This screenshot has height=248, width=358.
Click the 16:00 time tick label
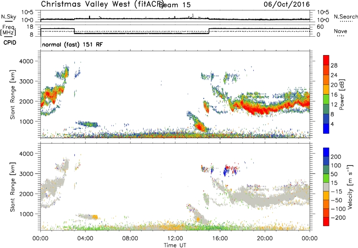tap(220, 239)
